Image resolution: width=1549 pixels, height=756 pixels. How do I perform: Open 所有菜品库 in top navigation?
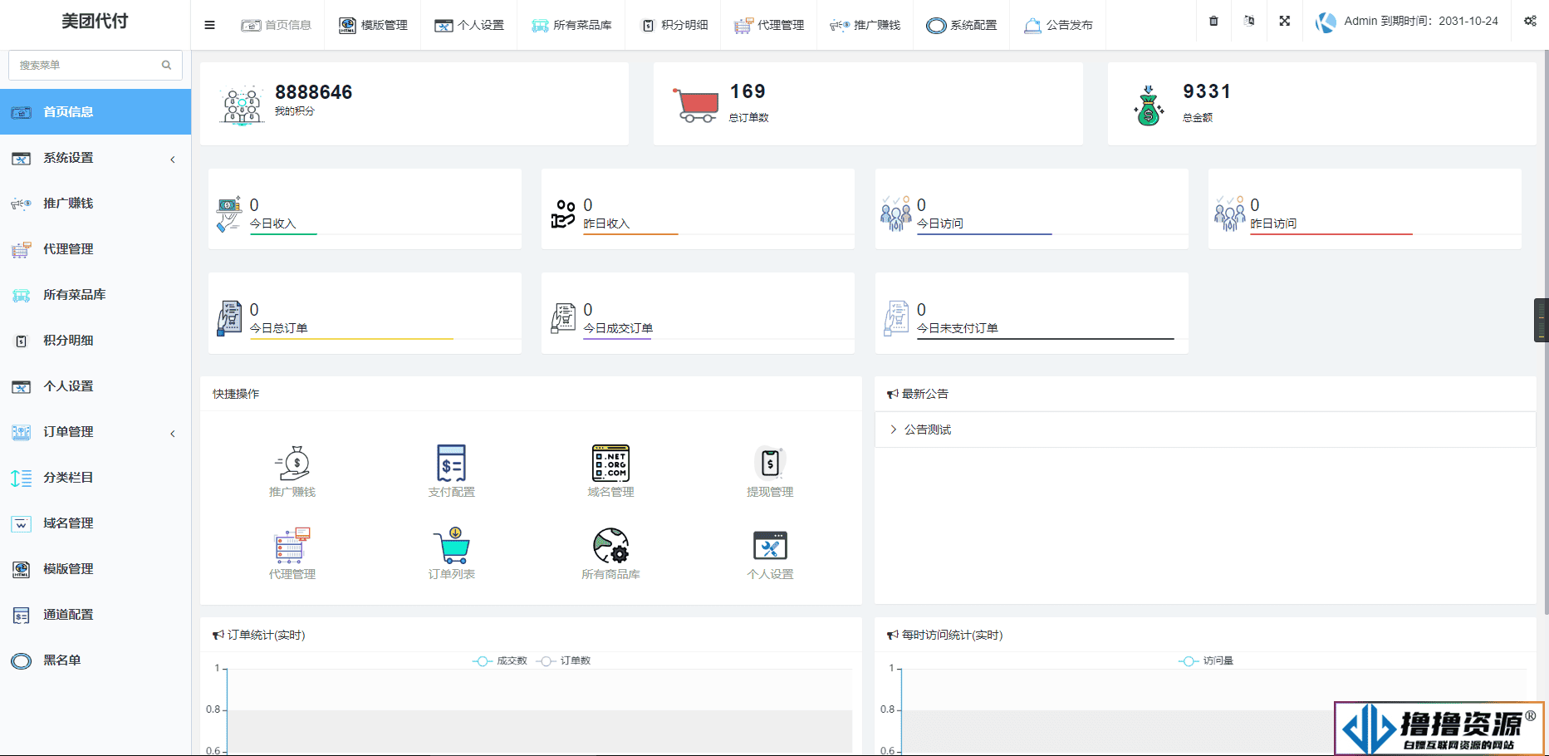click(571, 25)
